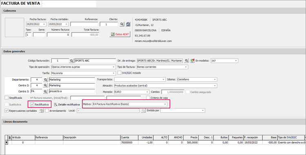Click the Cuenta column header
Viewport: 306px width, 155px height.
pyautogui.click(x=129, y=138)
